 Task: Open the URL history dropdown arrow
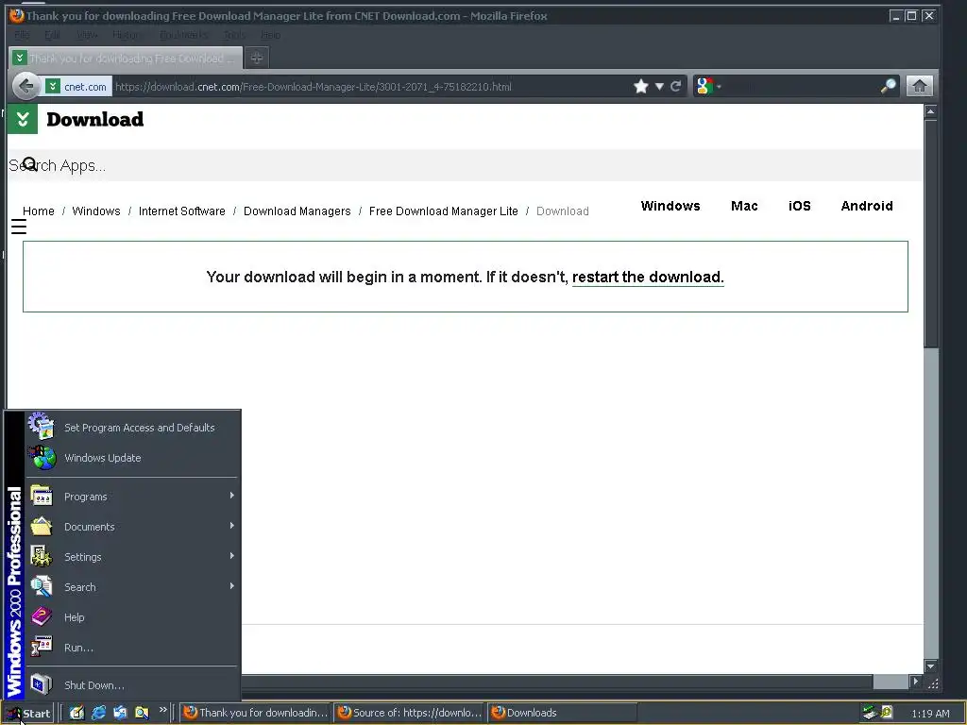pyautogui.click(x=659, y=86)
